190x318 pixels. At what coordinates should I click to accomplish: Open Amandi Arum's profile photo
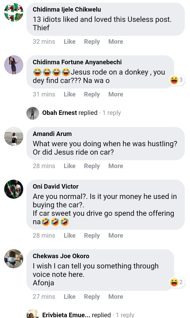click(x=14, y=136)
